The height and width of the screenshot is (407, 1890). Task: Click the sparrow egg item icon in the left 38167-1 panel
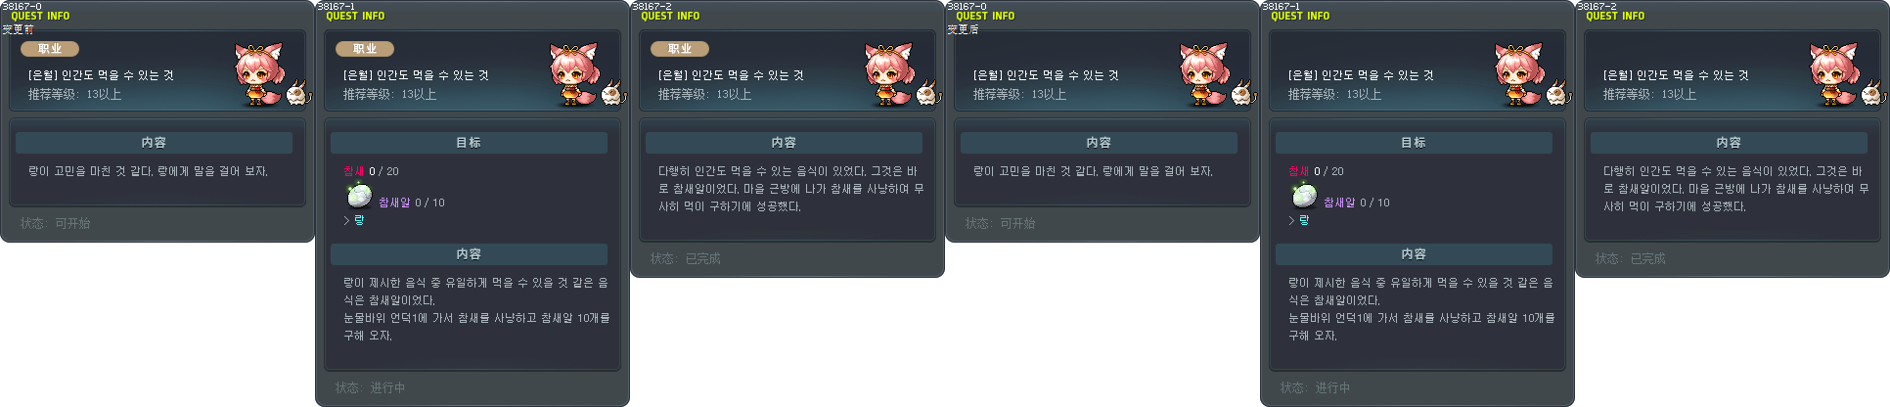pyautogui.click(x=359, y=196)
